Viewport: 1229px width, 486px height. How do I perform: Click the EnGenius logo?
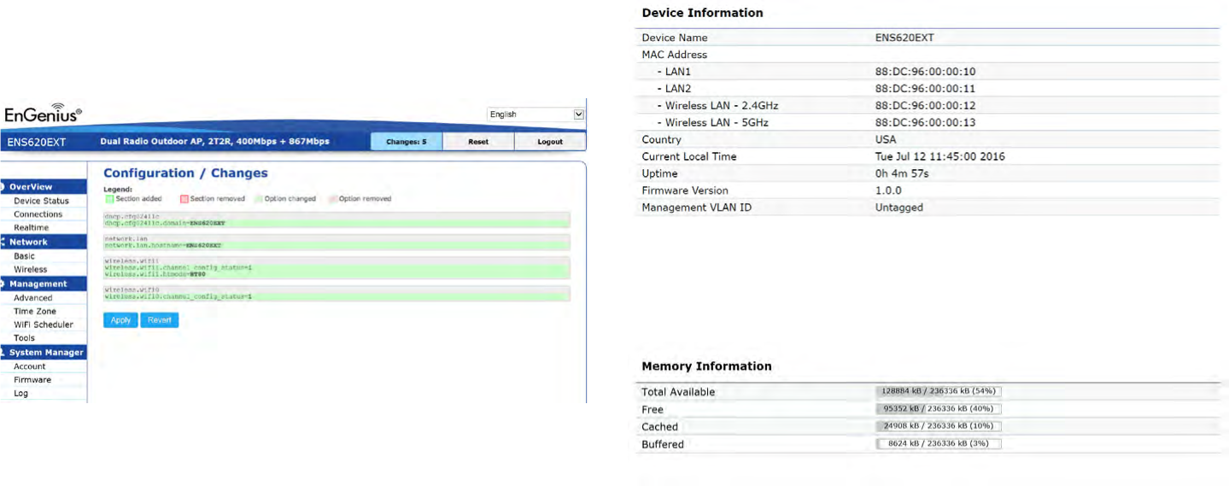pos(43,114)
